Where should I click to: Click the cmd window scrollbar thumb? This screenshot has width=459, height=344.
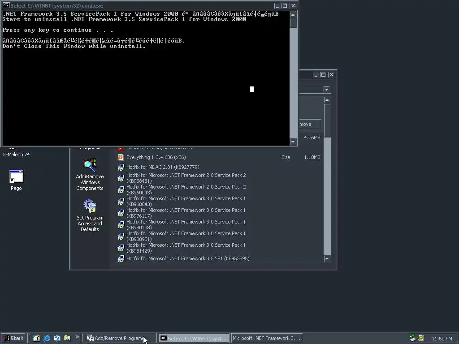pyautogui.click(x=293, y=23)
